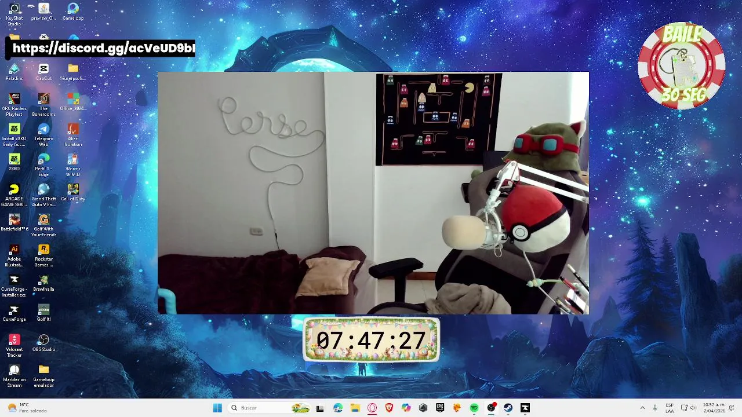Select CurseForge - Installer.exe file icon
The width and height of the screenshot is (742, 417).
(x=14, y=286)
